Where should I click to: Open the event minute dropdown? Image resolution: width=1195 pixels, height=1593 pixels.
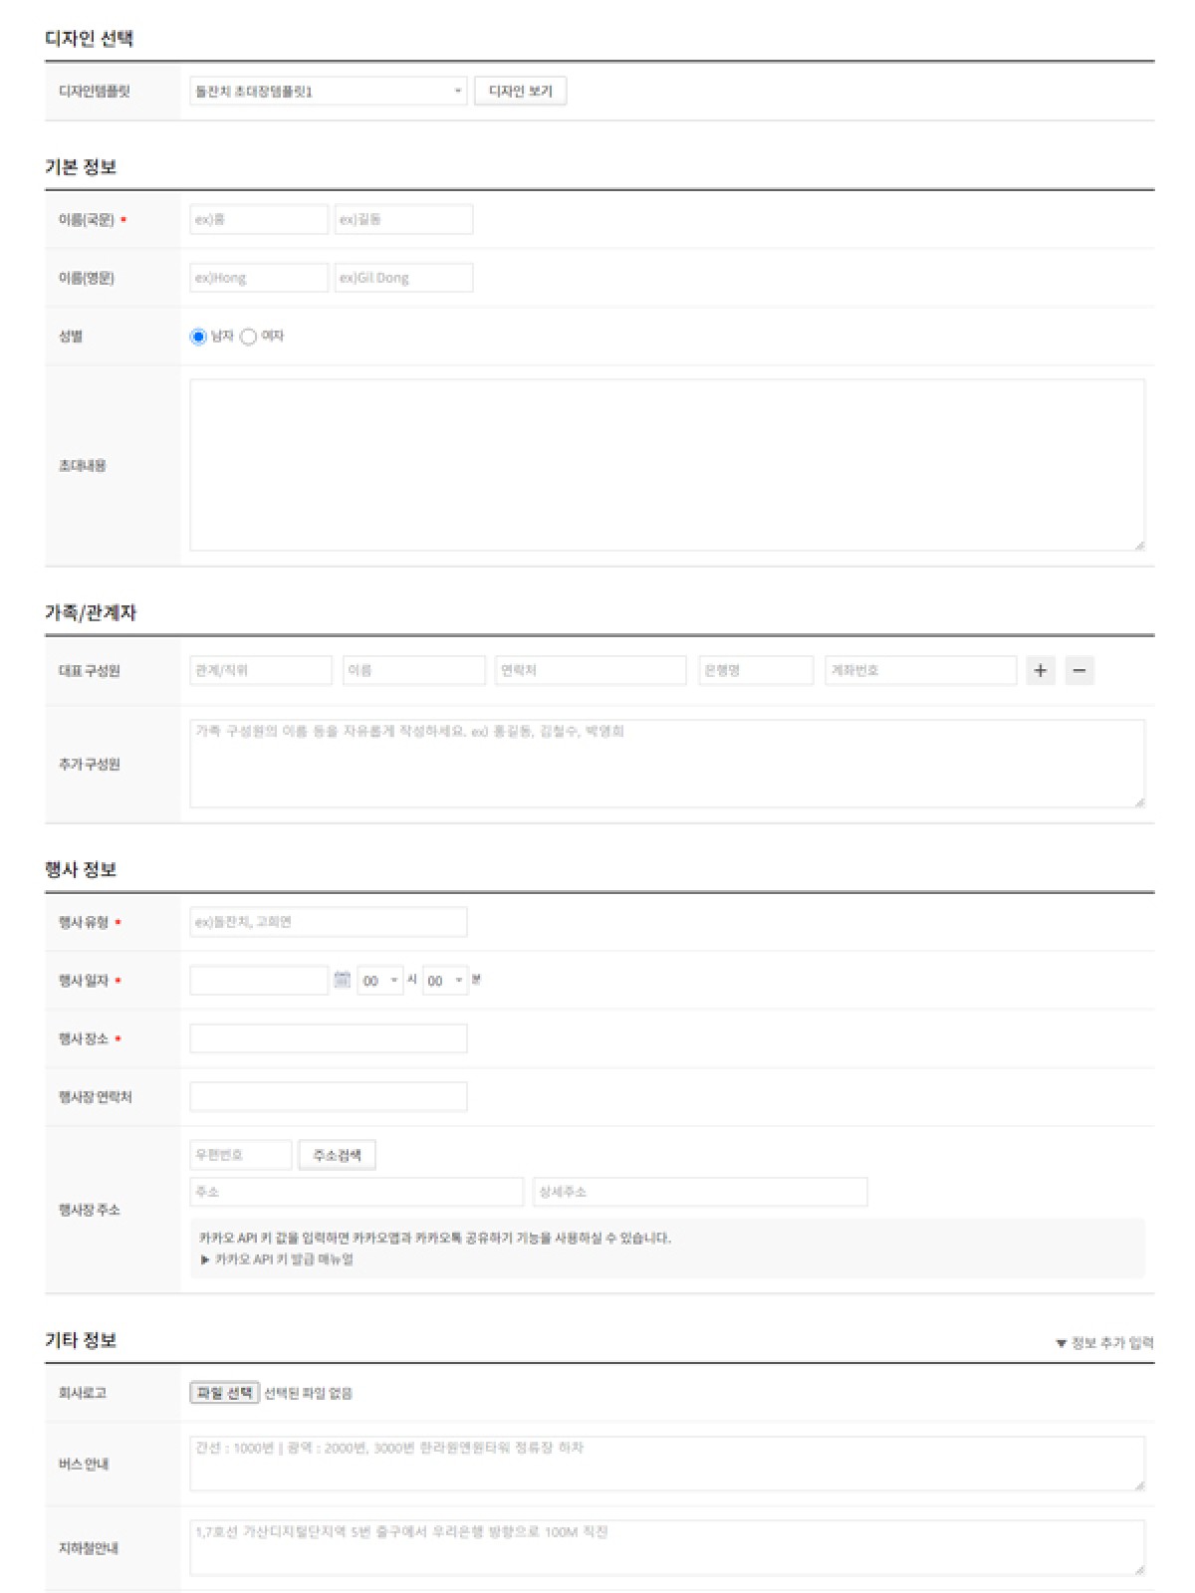(444, 981)
